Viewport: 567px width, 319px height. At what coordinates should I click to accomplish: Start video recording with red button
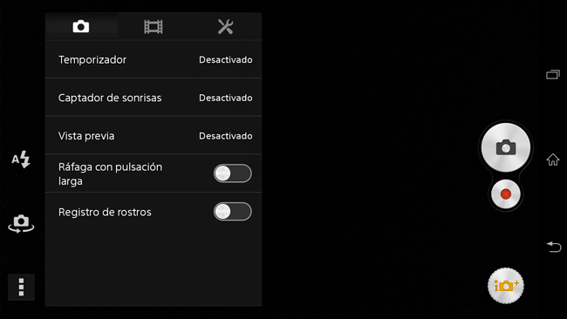(x=506, y=194)
